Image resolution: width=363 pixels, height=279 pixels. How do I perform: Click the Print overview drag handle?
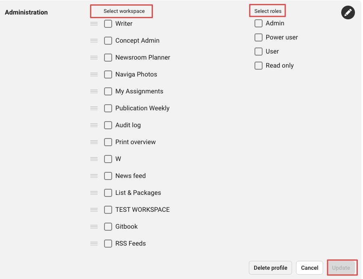tap(94, 142)
